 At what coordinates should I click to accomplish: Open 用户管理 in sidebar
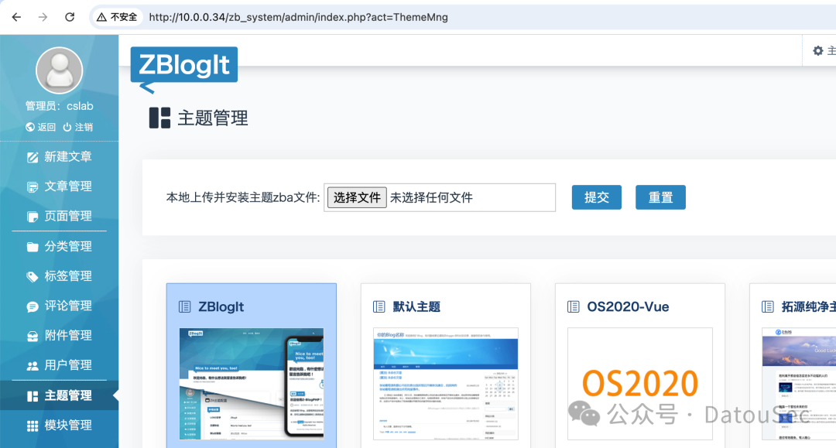click(59, 365)
